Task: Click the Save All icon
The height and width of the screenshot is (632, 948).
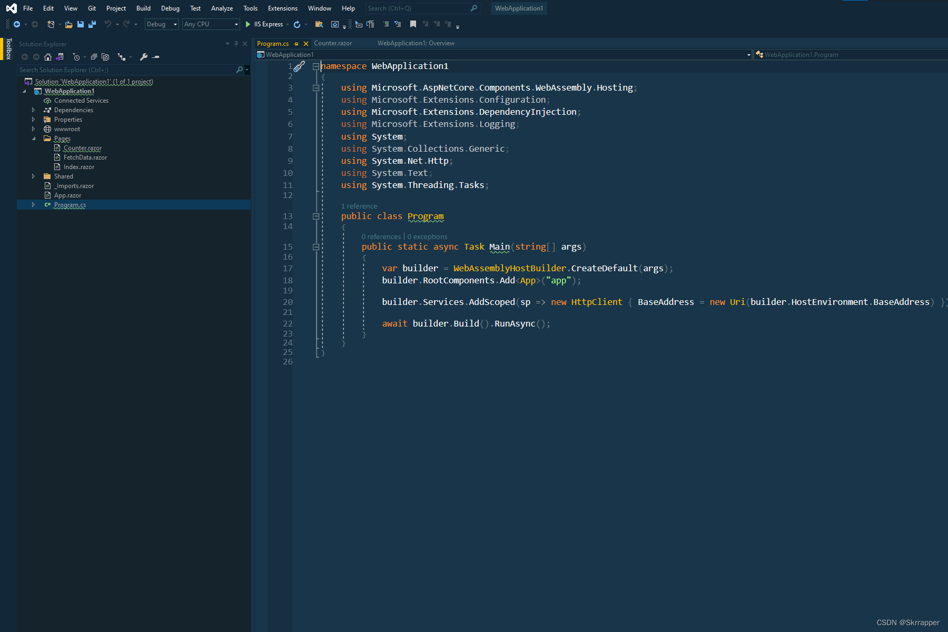Action: click(92, 24)
